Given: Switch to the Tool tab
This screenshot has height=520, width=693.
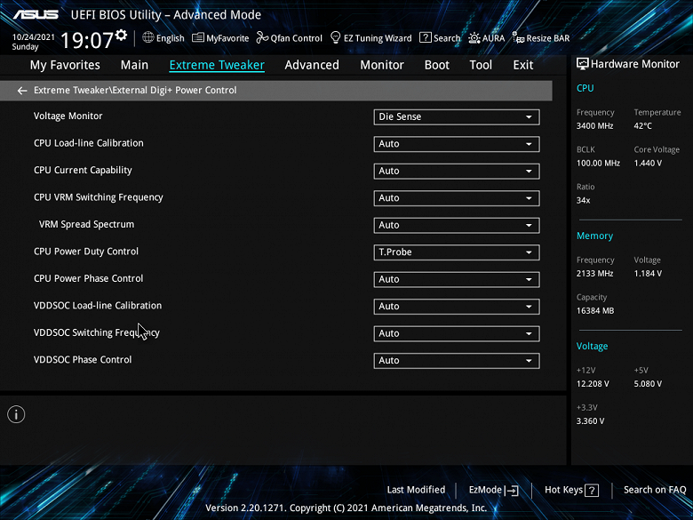Looking at the screenshot, I should 481,65.
